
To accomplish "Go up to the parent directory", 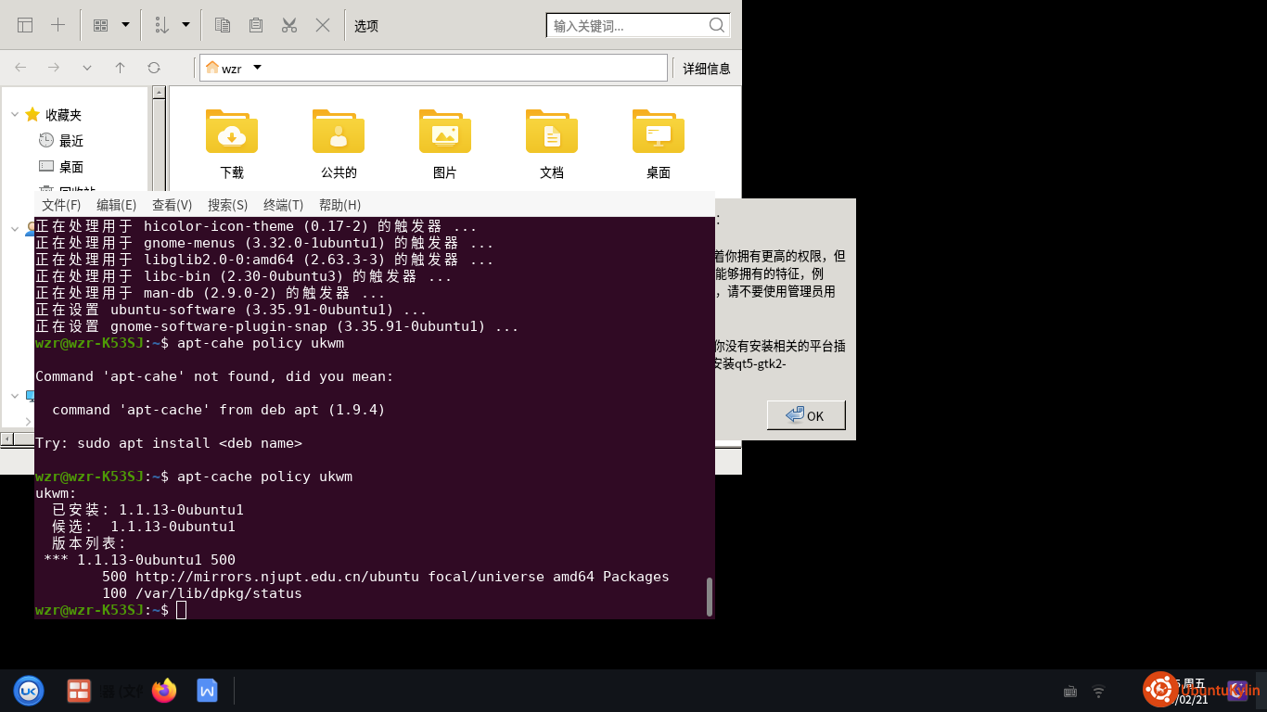I will click(120, 68).
